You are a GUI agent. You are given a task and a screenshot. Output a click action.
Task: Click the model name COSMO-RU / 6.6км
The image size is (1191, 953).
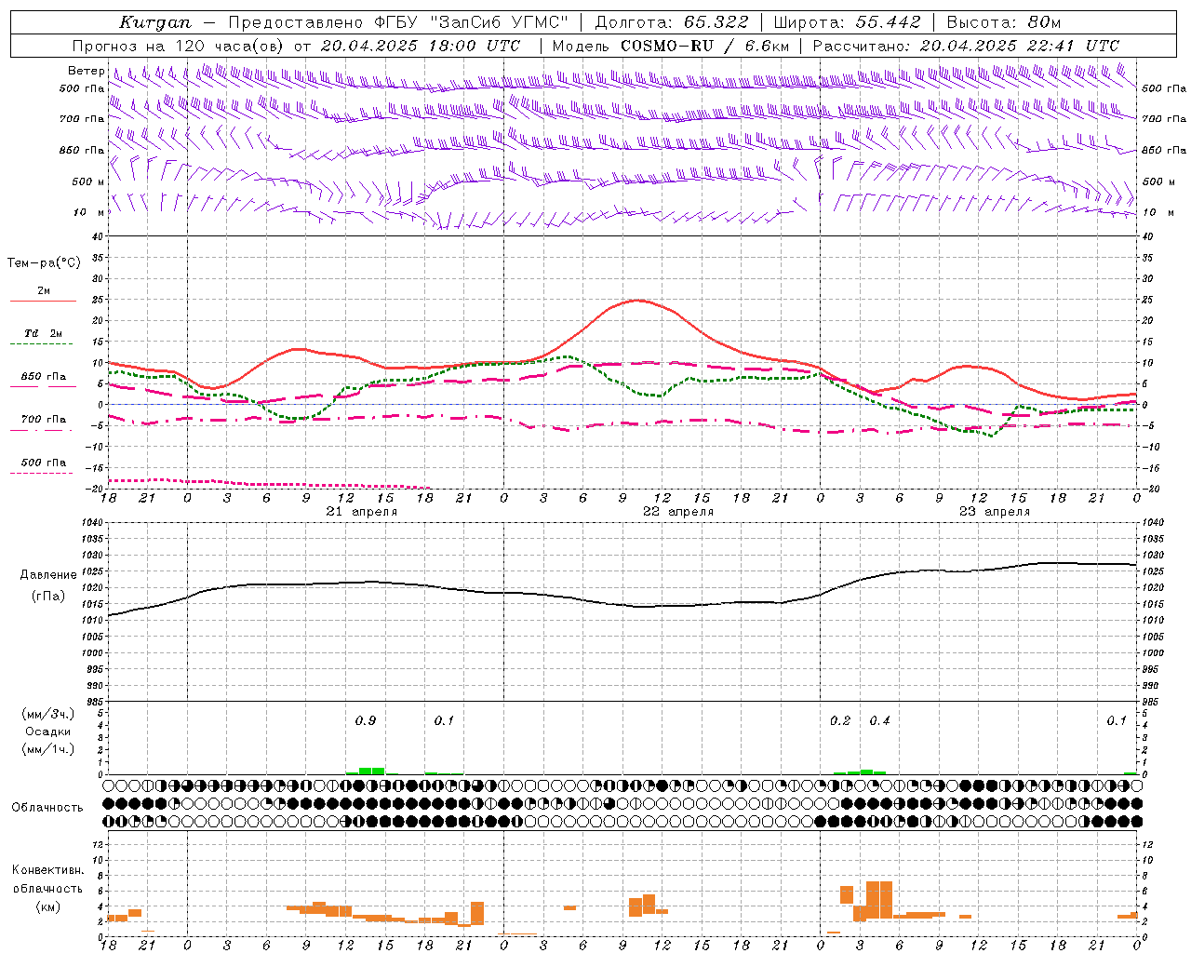point(704,46)
